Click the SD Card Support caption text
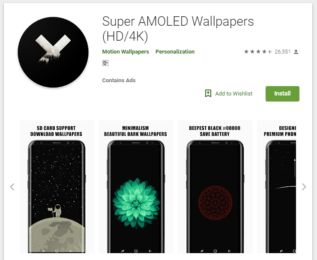Viewport: 317px width, 260px height. pyautogui.click(x=56, y=128)
